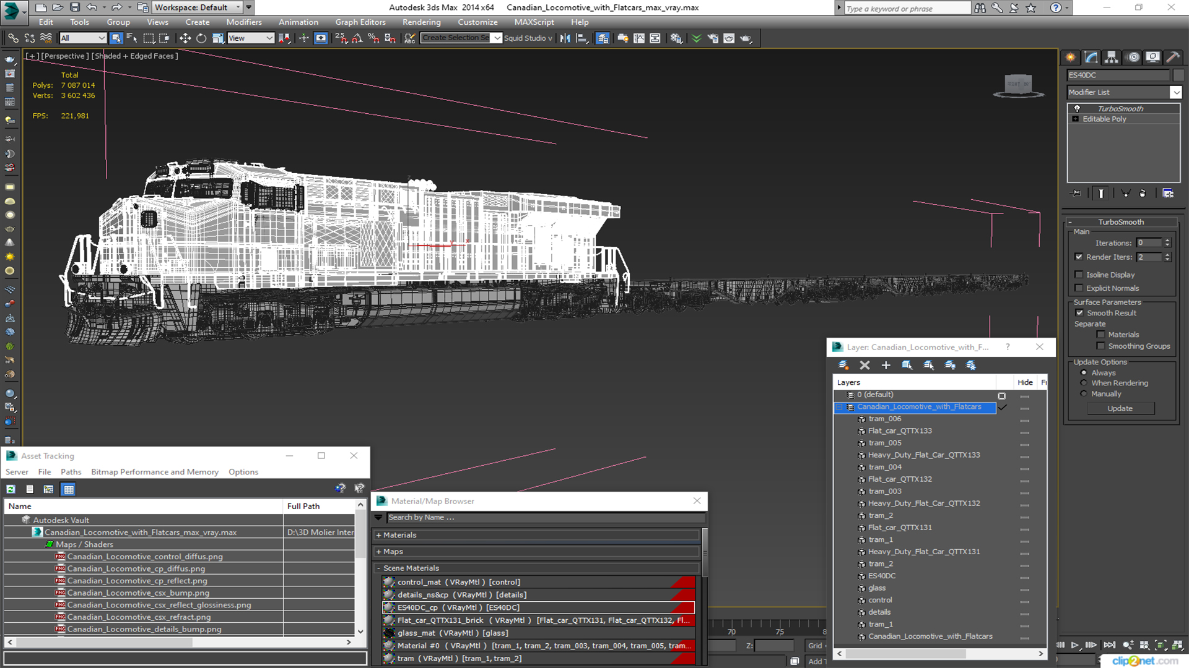The image size is (1189, 668).
Task: Enable the Explicit Normals checkbox
Action: (x=1079, y=288)
